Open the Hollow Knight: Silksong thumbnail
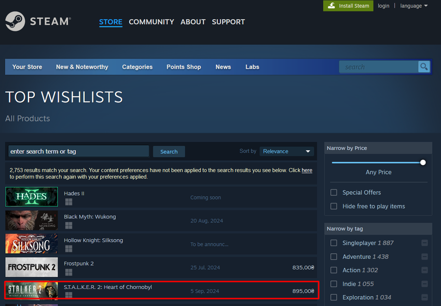 32,243
